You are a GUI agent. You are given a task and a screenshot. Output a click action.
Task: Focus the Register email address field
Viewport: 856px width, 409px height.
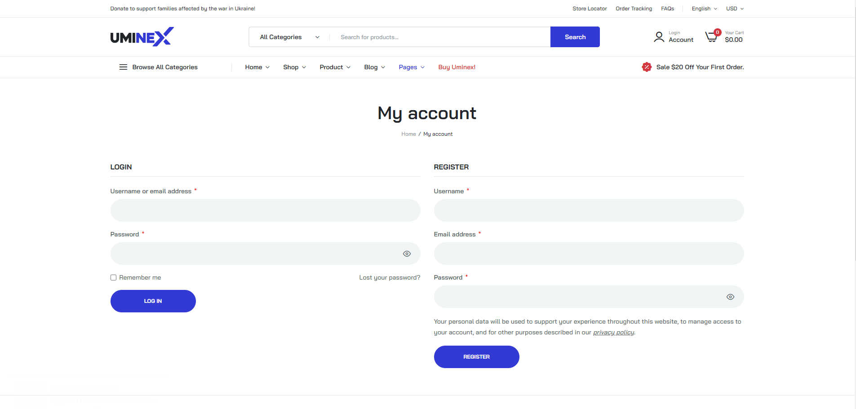point(589,253)
